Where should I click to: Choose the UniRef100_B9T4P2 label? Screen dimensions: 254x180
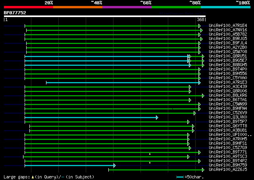point(228,161)
